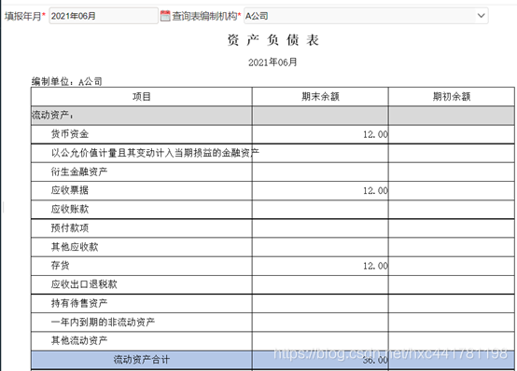The height and width of the screenshot is (371, 517).
Task: Click the 2021年06月 date under the title
Action: tap(272, 62)
